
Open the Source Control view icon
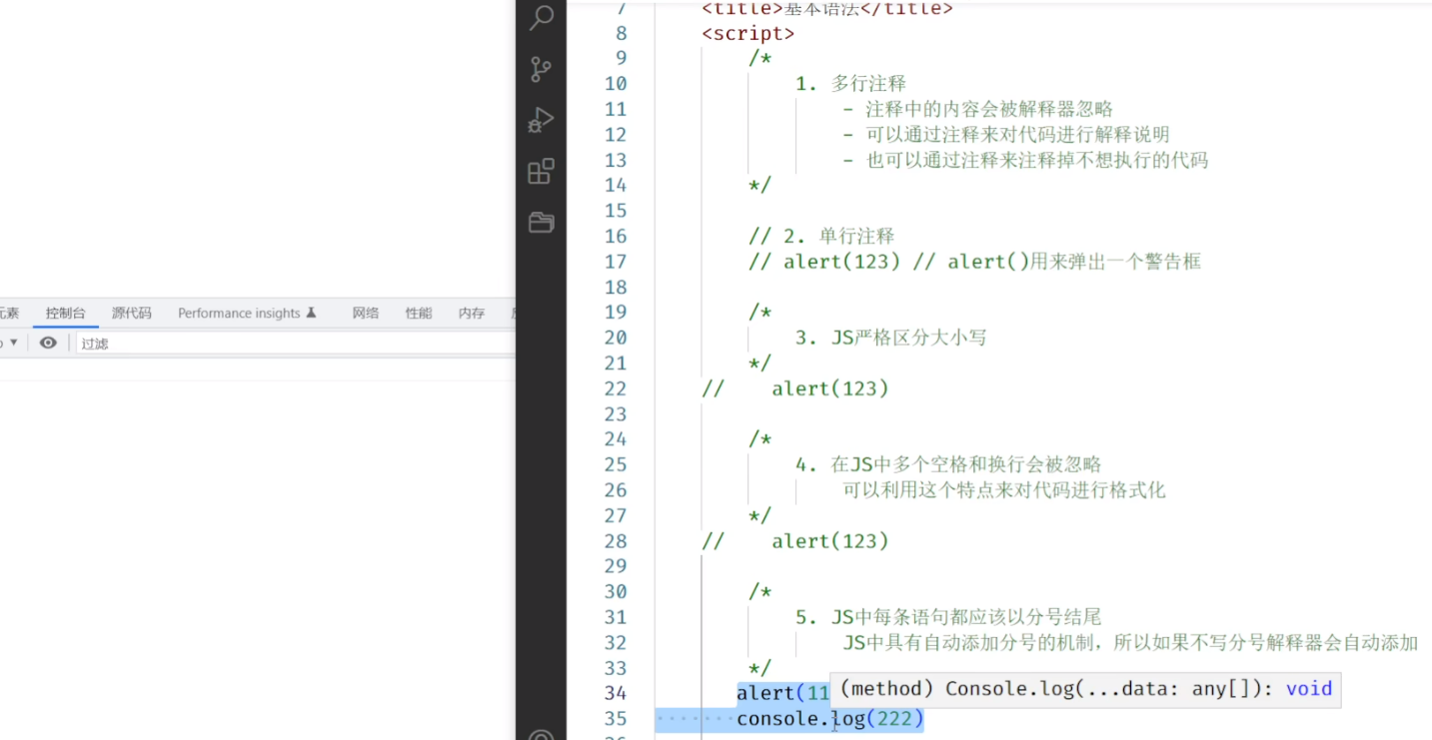click(x=541, y=69)
